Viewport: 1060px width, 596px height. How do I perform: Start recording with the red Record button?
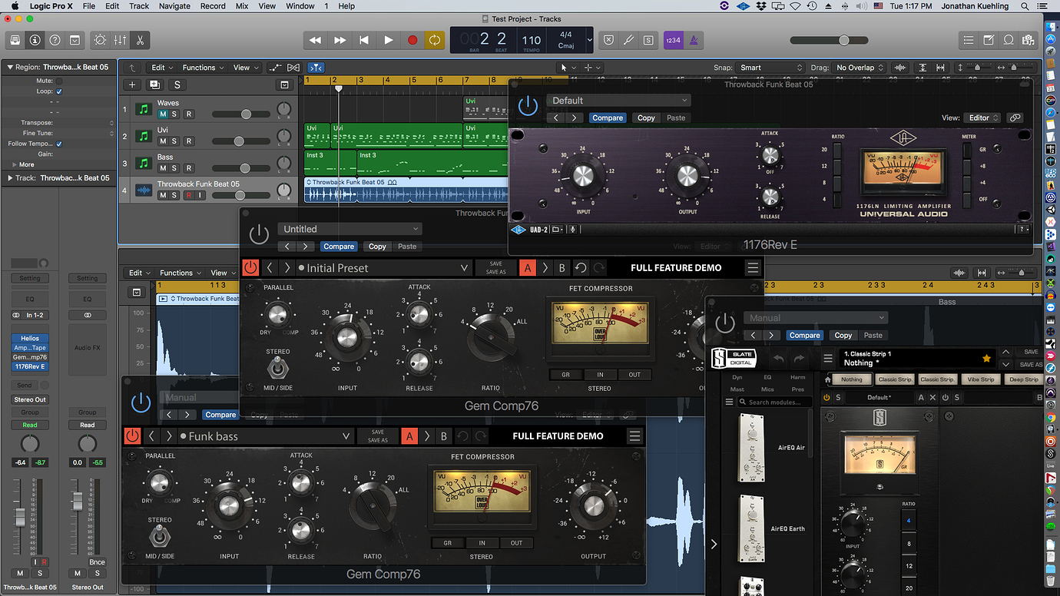click(x=412, y=40)
